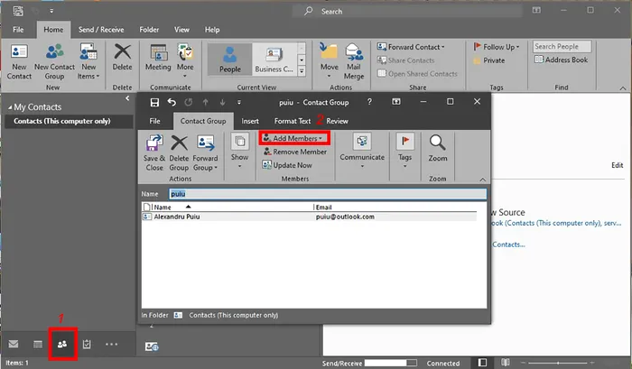Open the Move dropdown

click(x=330, y=61)
